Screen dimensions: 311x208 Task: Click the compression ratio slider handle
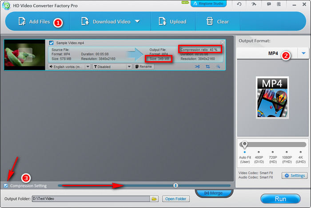click(175, 185)
